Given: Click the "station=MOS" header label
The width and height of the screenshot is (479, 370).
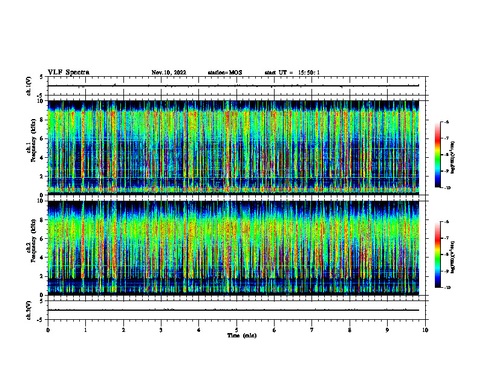Looking at the screenshot, I should tap(225, 73).
